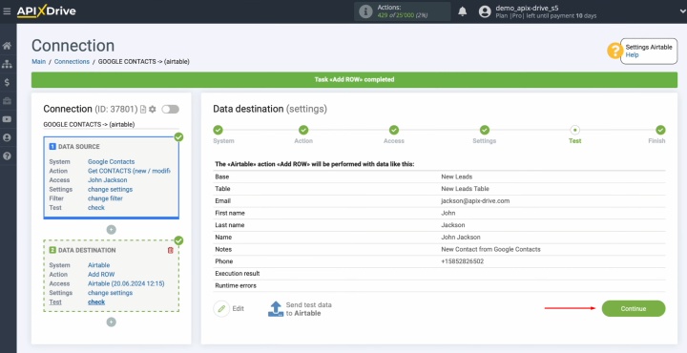Click the ApiX-Drive logo

[47, 11]
